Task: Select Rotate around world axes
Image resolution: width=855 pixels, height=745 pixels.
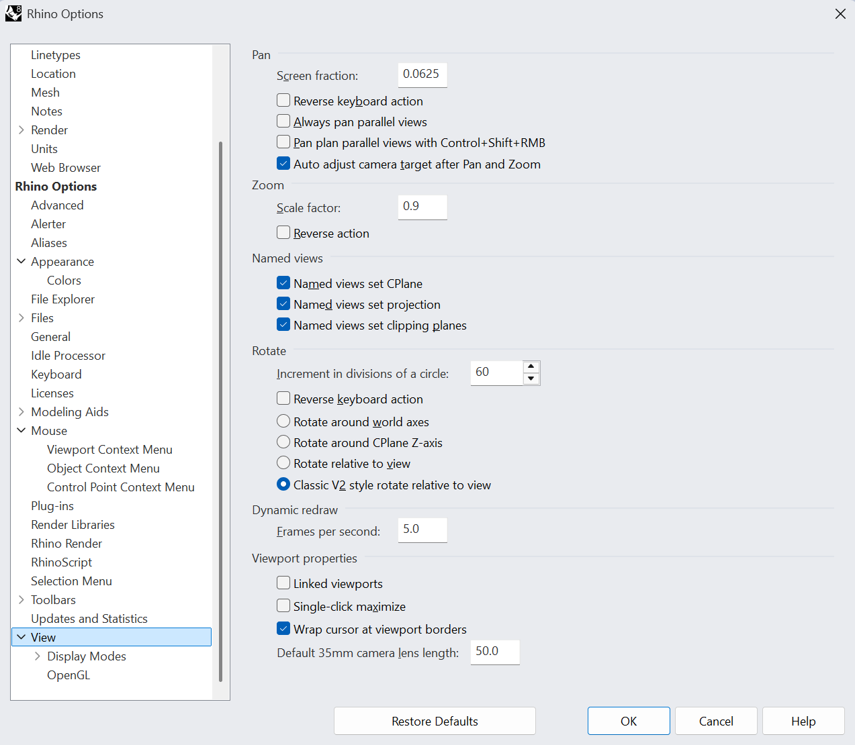Action: pos(283,421)
